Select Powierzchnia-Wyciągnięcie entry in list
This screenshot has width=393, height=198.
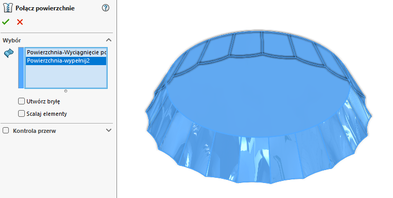(x=66, y=52)
